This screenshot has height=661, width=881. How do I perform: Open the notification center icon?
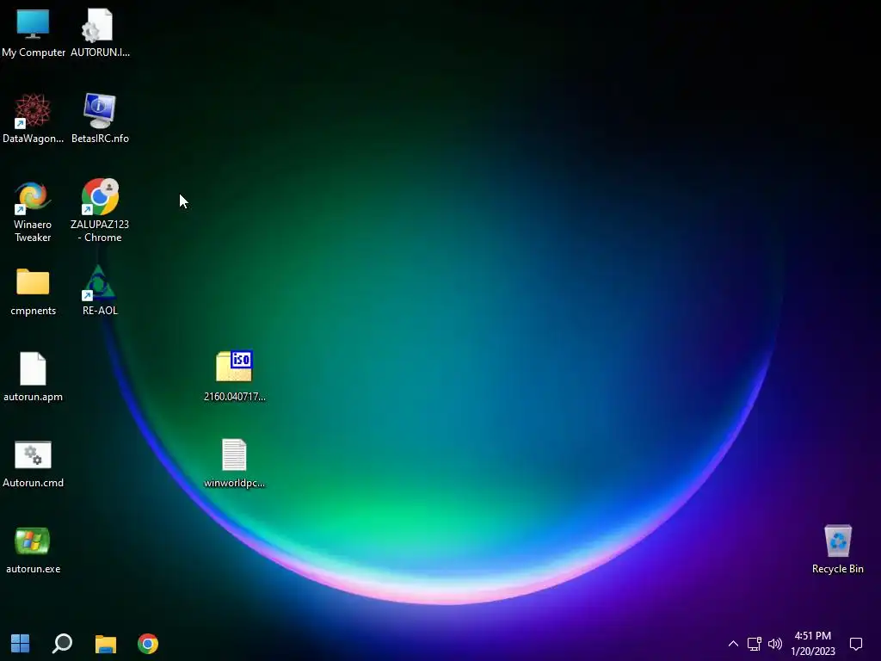point(856,644)
